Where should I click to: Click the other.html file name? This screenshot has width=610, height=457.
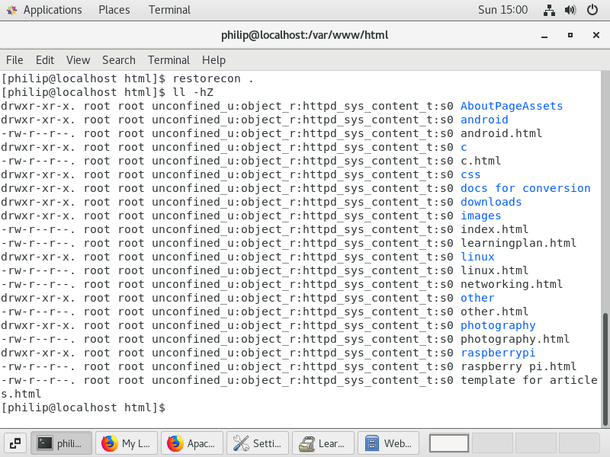[494, 312]
